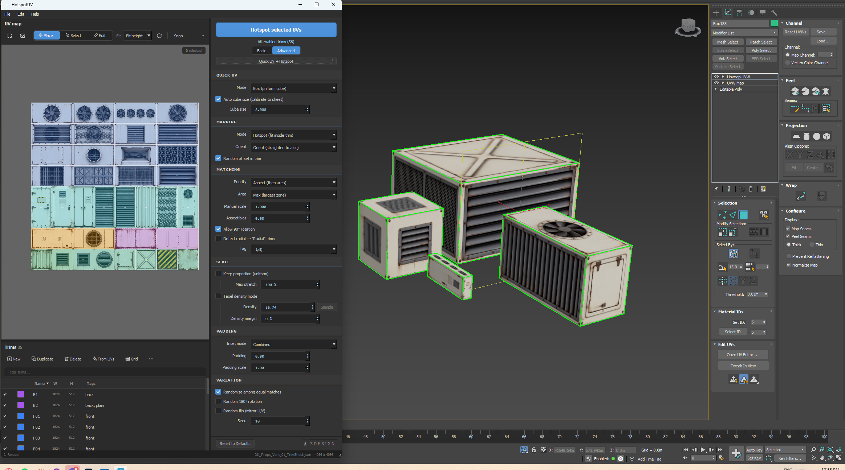Open Mapping Mode Hotspot dropdown
This screenshot has width=845, height=470.
coord(294,135)
